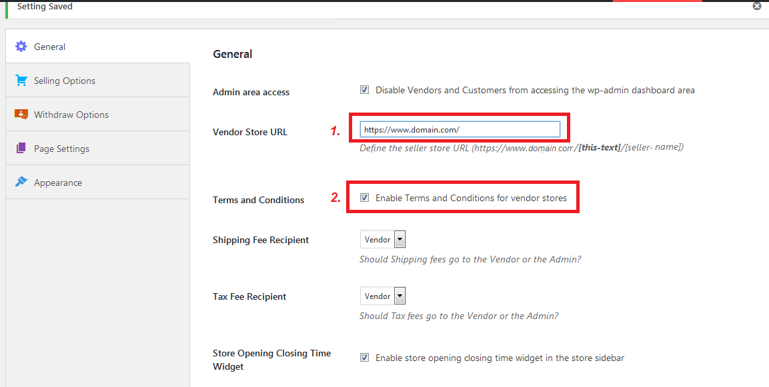Switch to Appearance tab

[97, 182]
